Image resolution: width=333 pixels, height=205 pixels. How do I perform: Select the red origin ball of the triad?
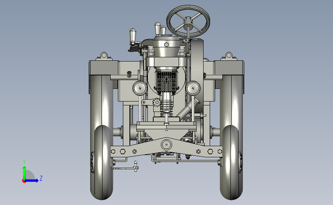pyautogui.click(x=24, y=181)
